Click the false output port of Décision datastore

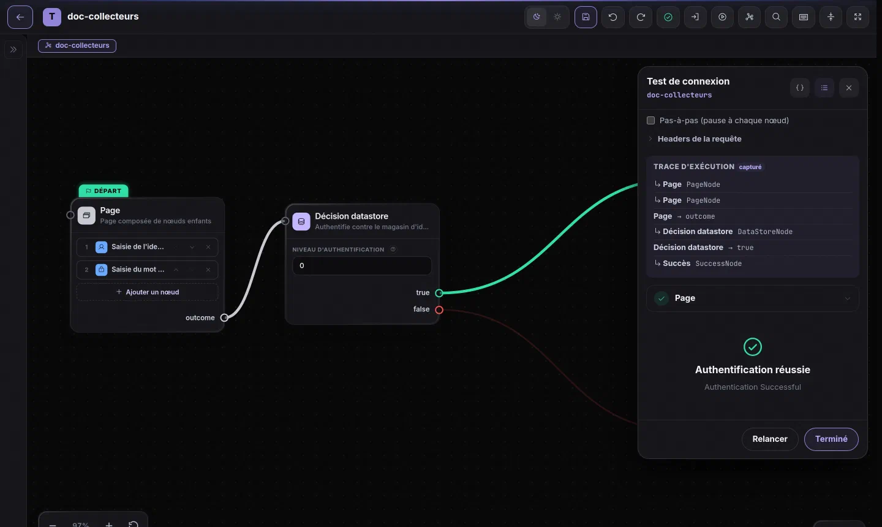coord(439,310)
